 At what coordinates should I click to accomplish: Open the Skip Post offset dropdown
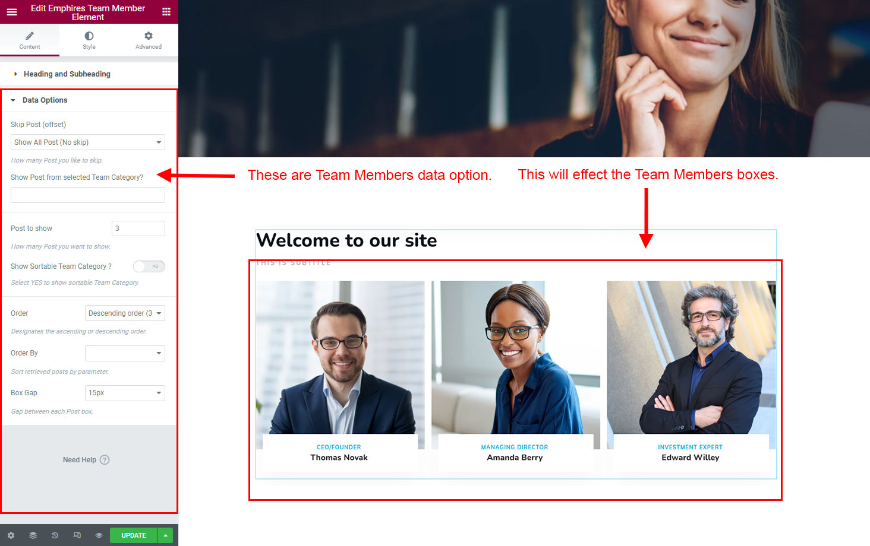88,142
